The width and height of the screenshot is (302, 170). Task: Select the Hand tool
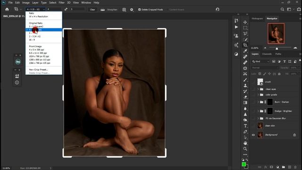(x=245, y=143)
